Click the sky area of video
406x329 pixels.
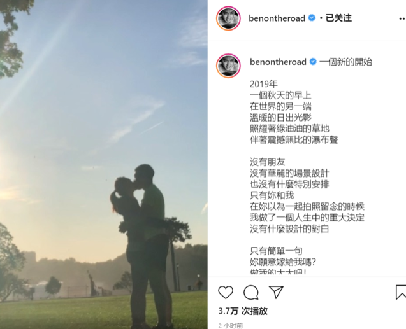pyautogui.click(x=103, y=65)
